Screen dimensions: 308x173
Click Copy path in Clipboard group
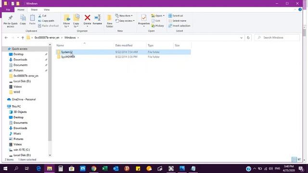pos(46,21)
